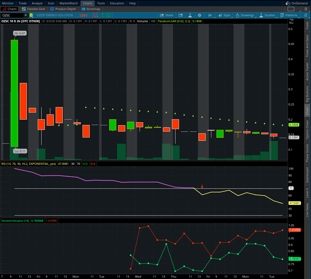Click the 1.01099 Vortex red axis tag

294,230
